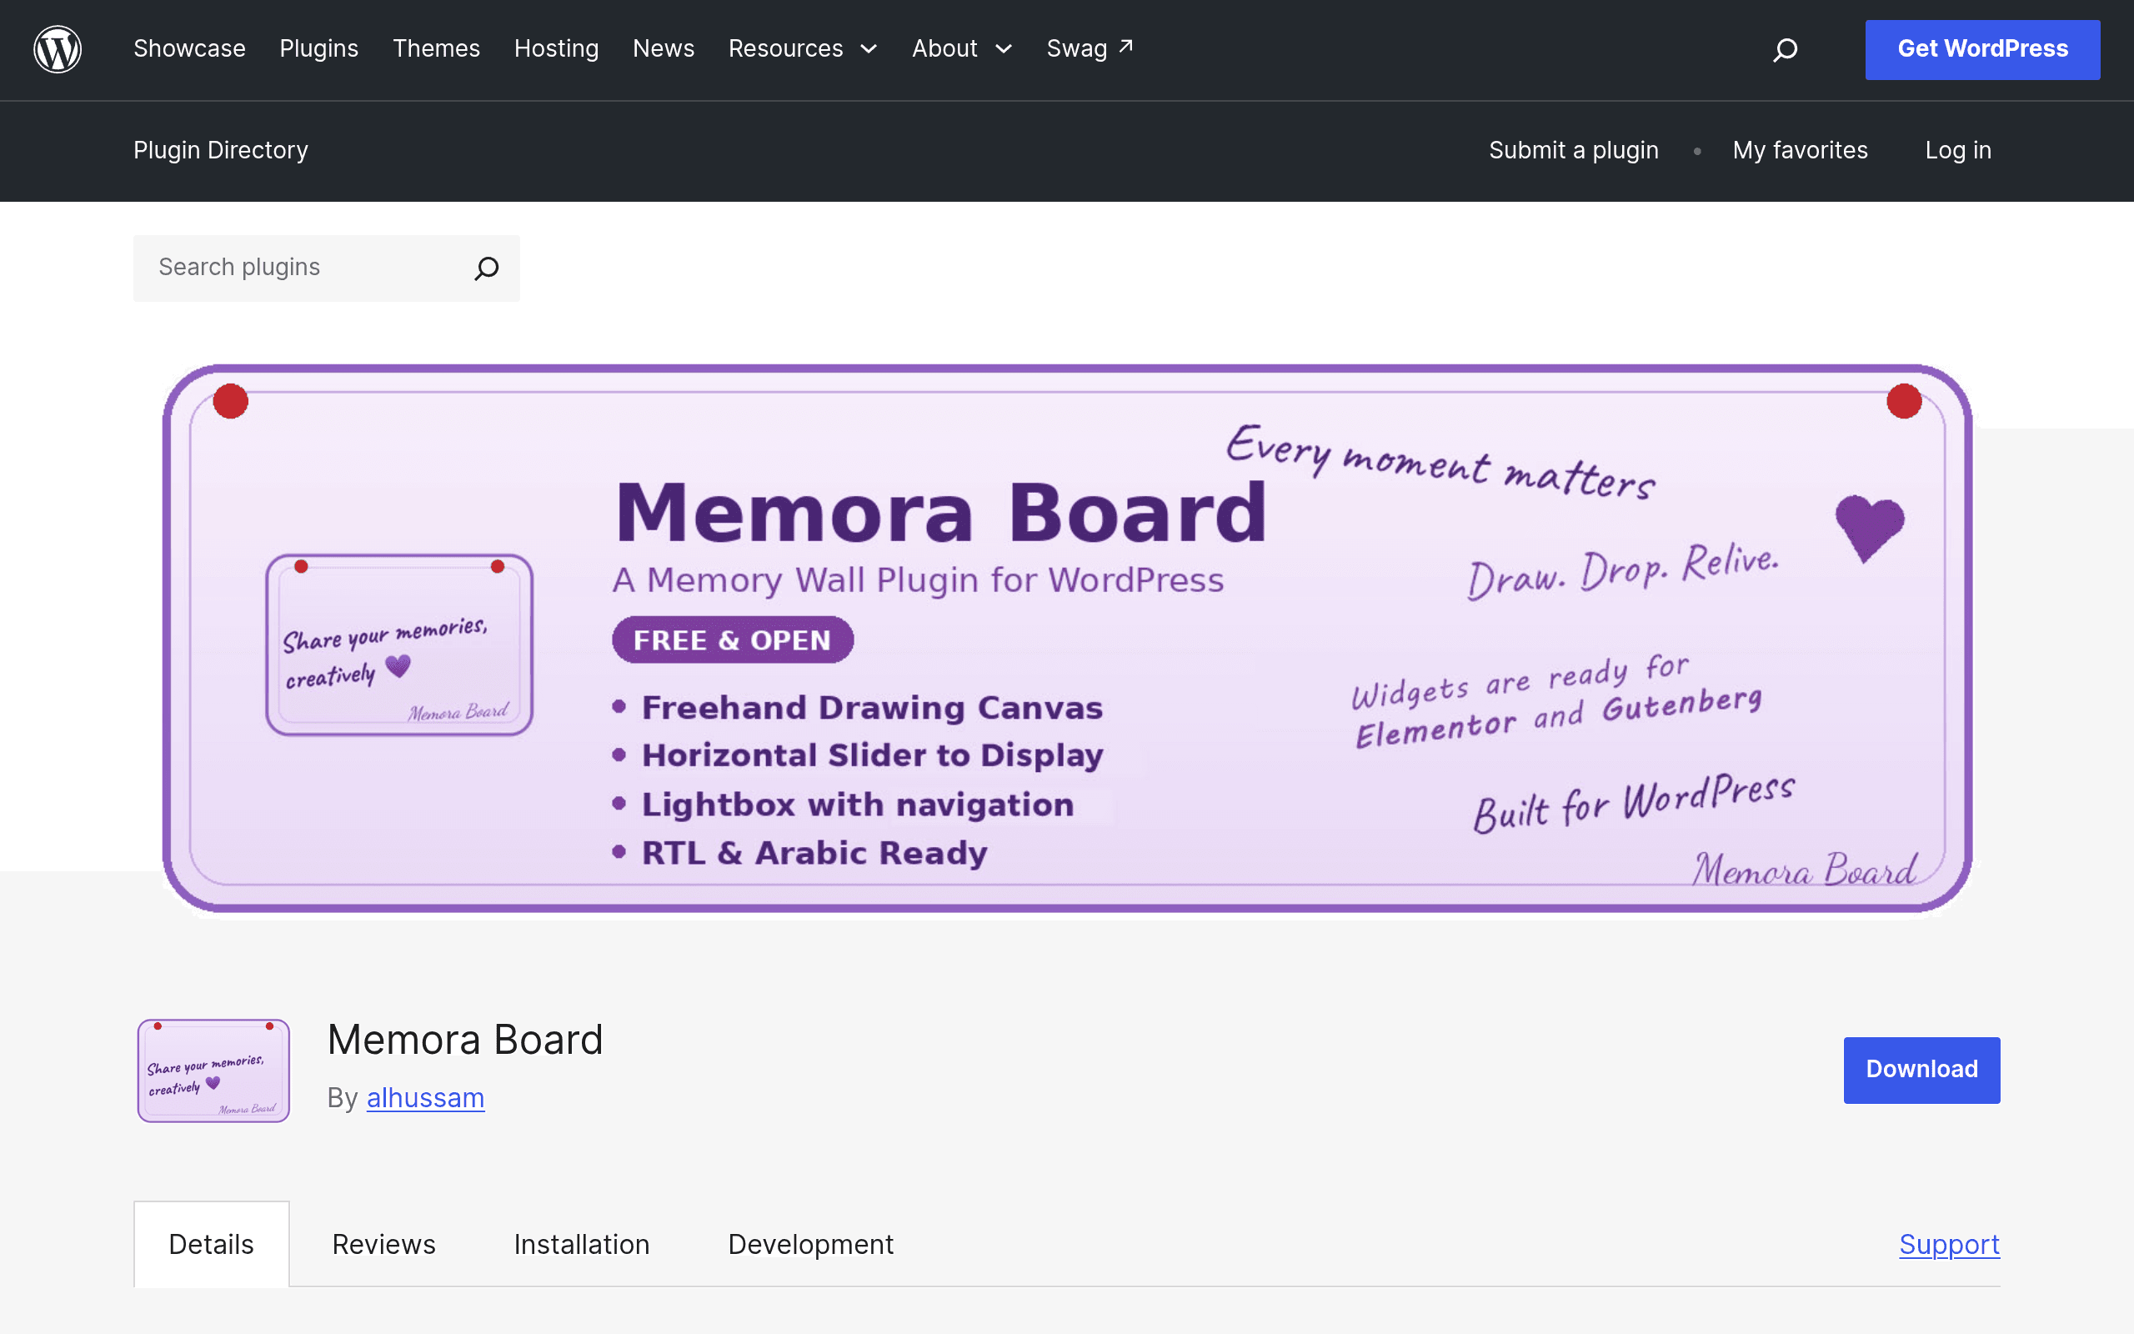Viewport: 2134px width, 1334px height.
Task: Click the Memora Board plugin title
Action: (466, 1040)
